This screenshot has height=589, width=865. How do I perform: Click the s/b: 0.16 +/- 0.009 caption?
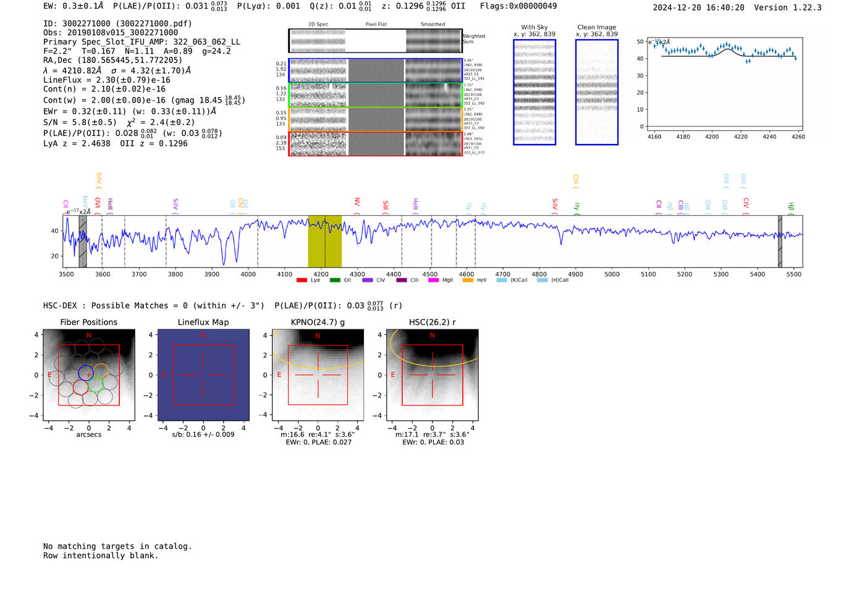tap(203, 434)
